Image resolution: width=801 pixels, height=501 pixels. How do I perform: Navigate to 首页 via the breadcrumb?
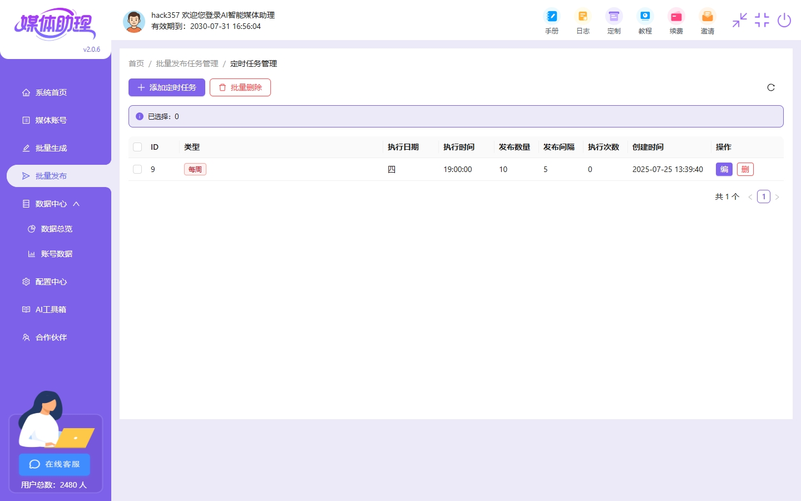pyautogui.click(x=136, y=63)
